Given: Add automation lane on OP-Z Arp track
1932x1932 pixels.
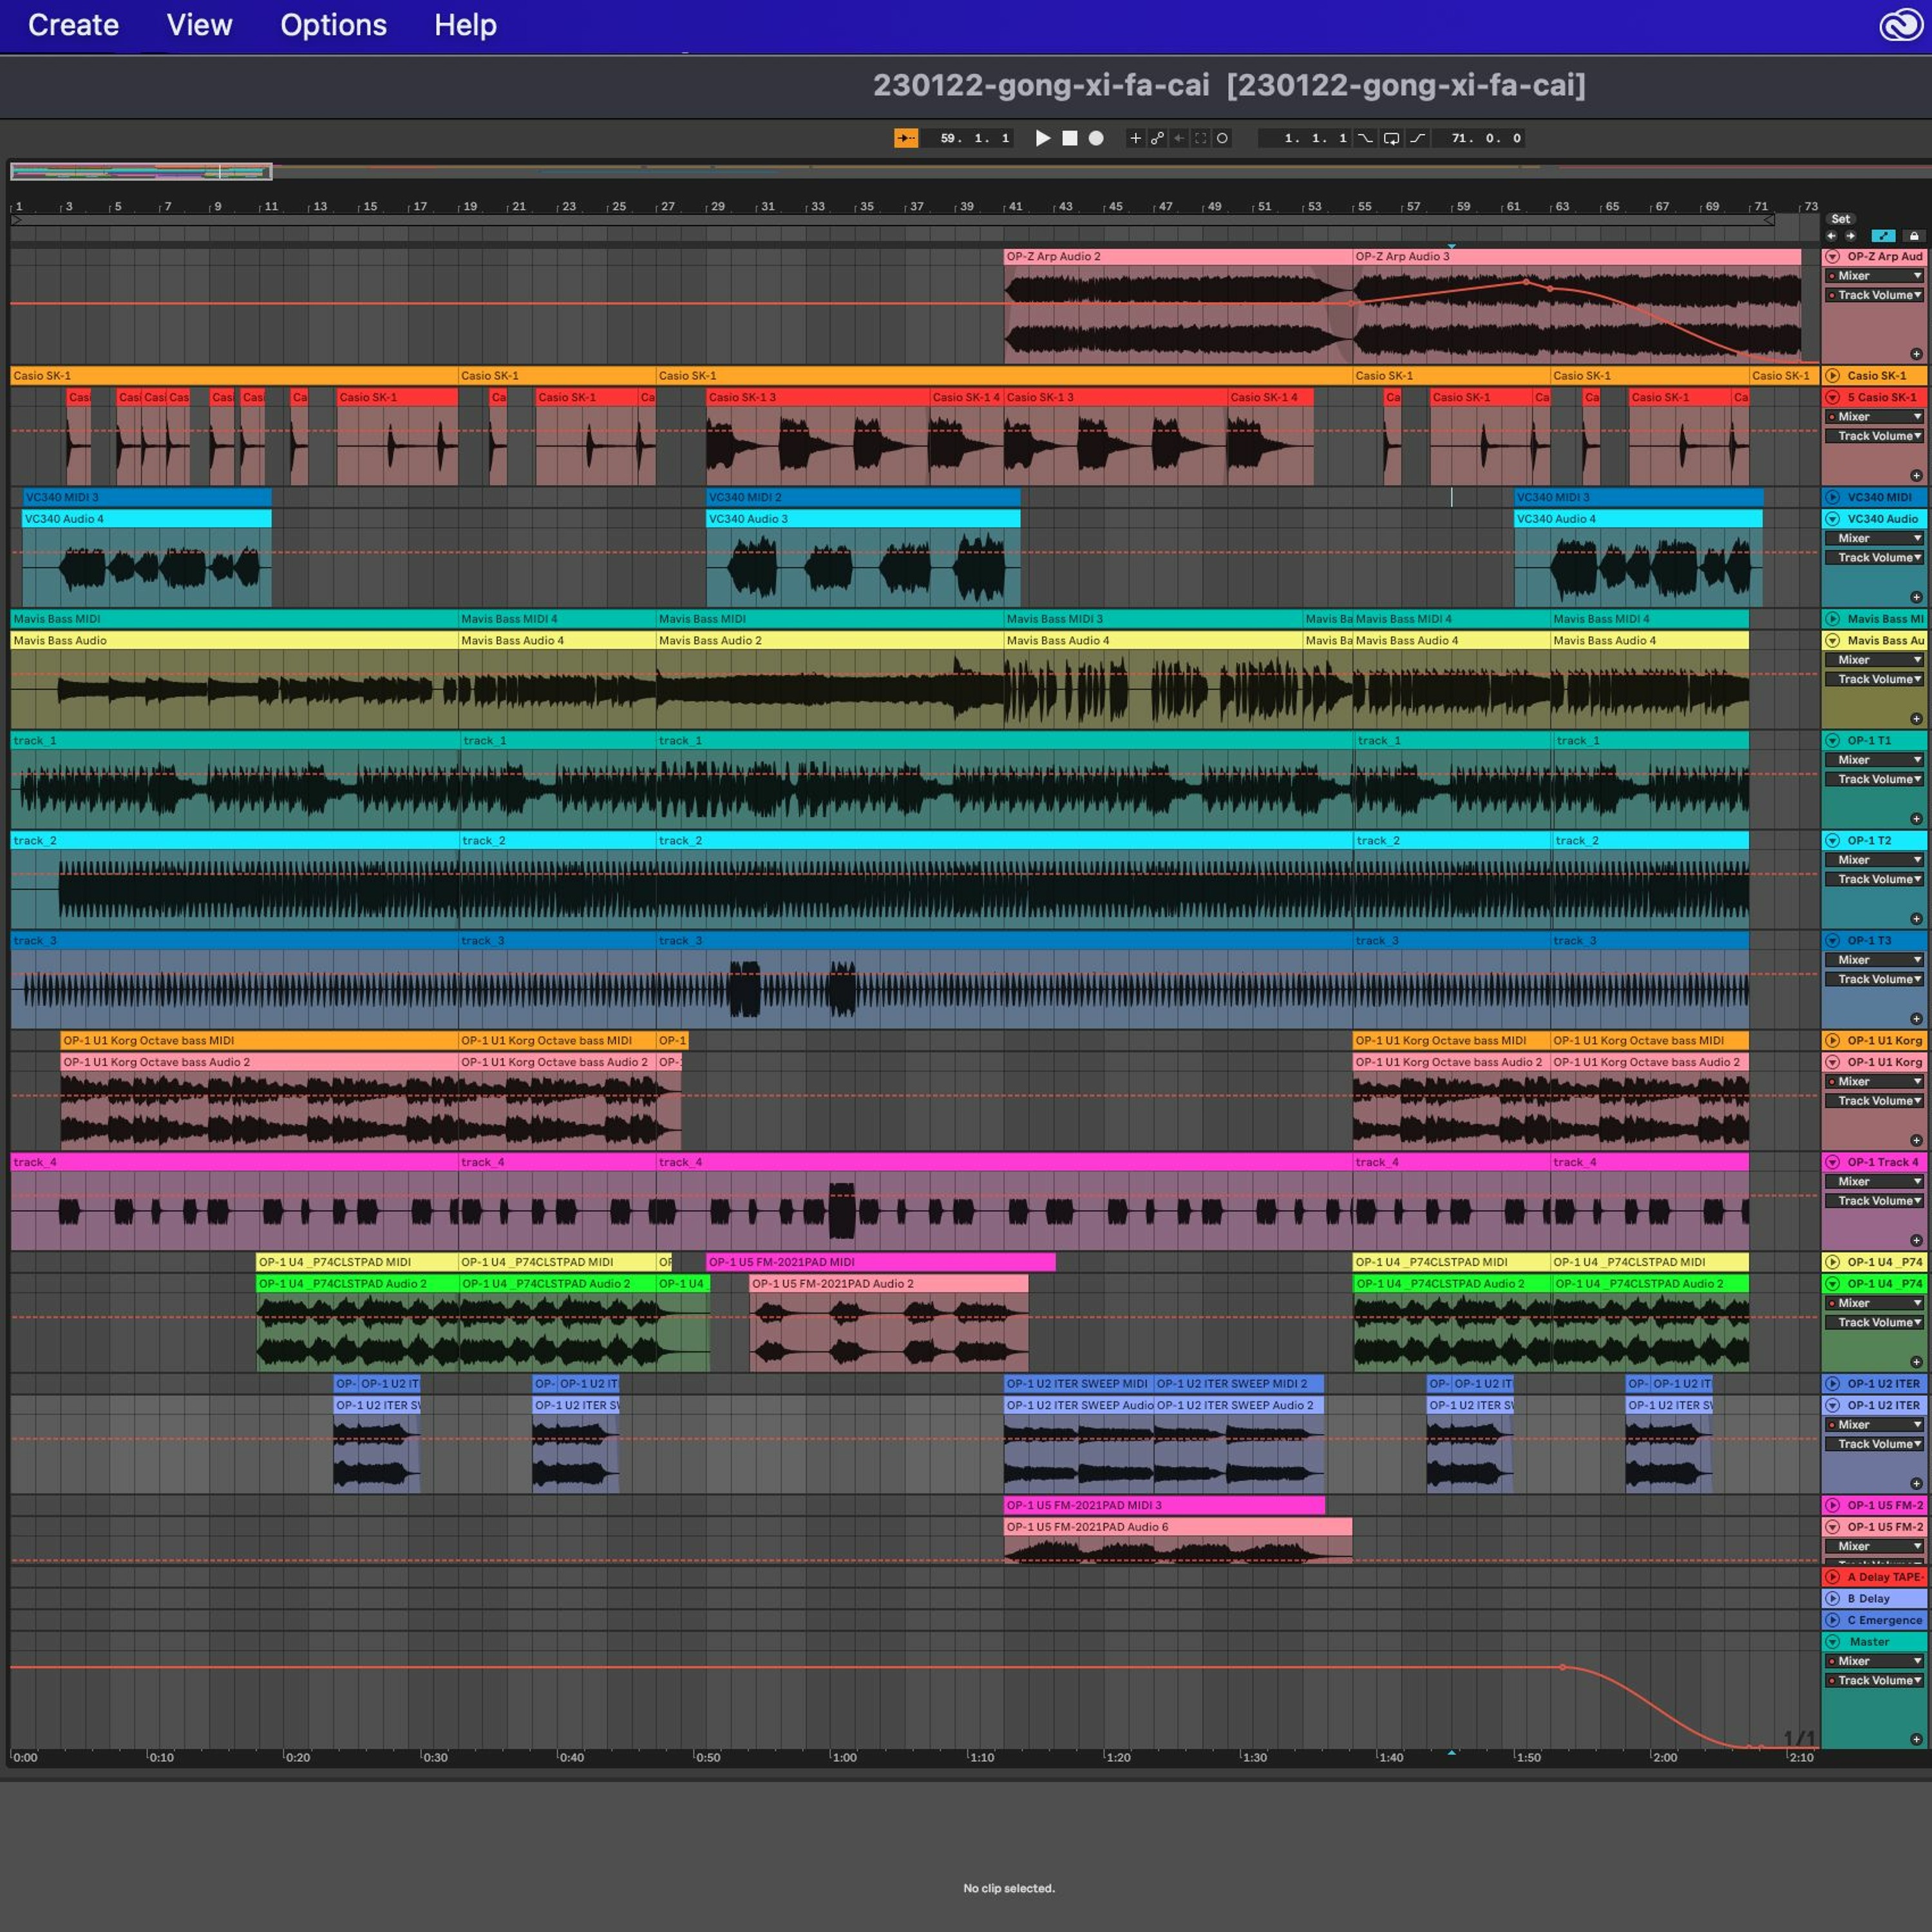Looking at the screenshot, I should click(1916, 354).
